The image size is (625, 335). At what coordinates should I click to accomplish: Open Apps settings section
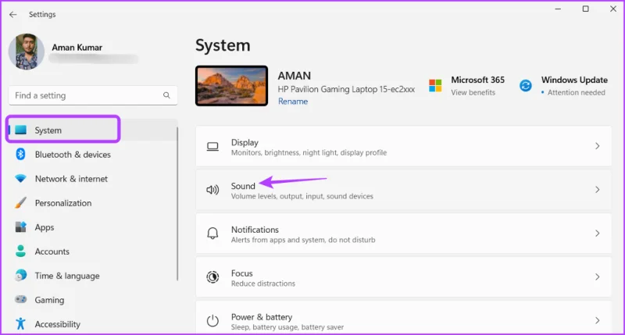point(45,227)
